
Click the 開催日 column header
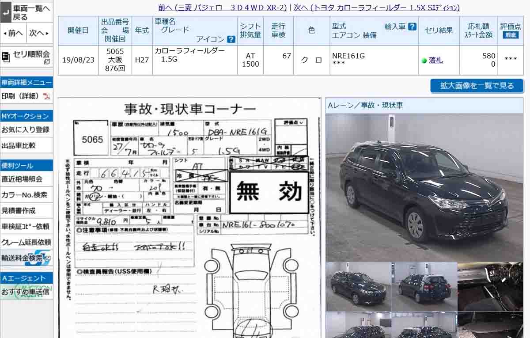[78, 30]
